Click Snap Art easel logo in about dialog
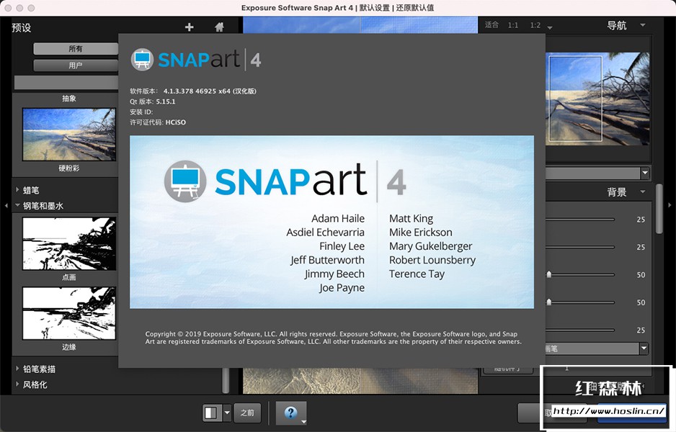This screenshot has width=676, height=432. point(142,60)
